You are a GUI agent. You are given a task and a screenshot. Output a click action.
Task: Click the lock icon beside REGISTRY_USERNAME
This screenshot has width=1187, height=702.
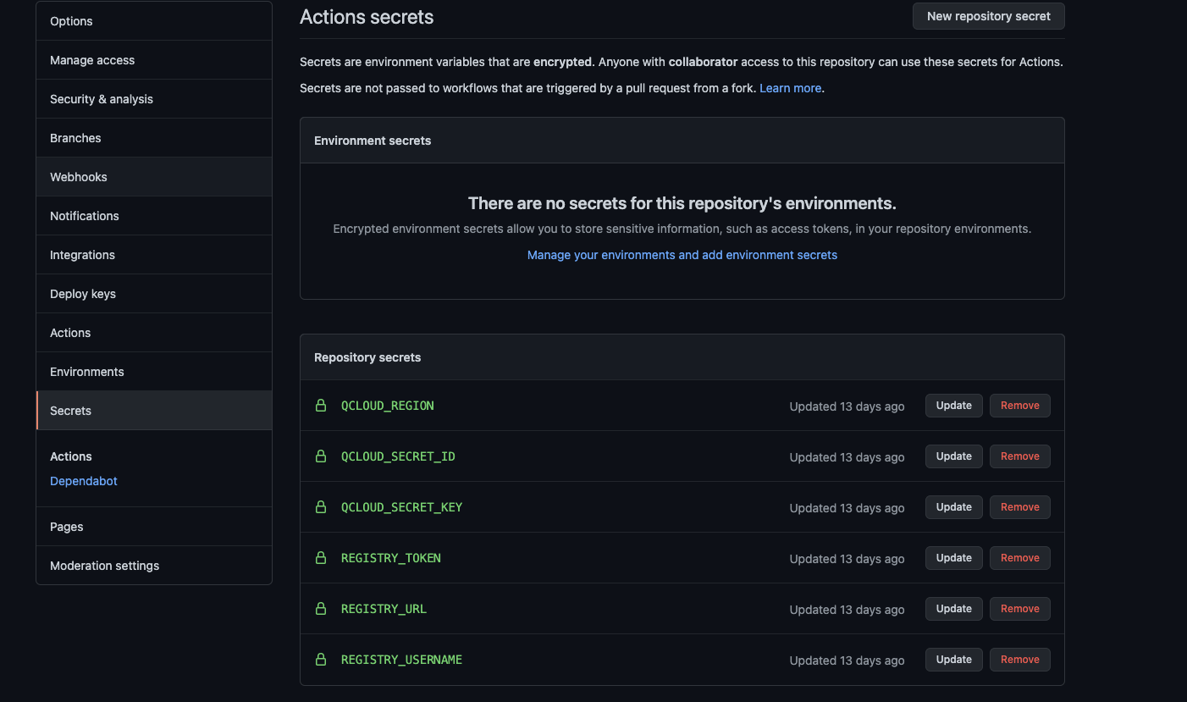click(x=321, y=660)
